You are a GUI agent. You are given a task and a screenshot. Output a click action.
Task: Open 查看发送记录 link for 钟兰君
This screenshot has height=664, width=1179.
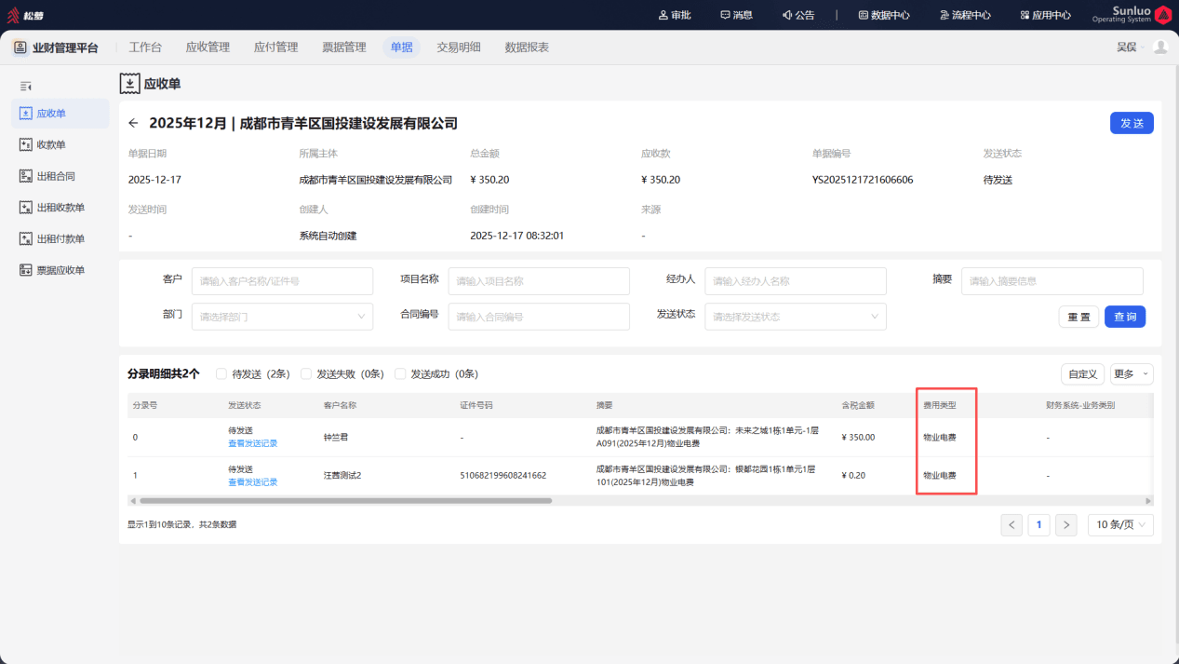pyautogui.click(x=252, y=443)
